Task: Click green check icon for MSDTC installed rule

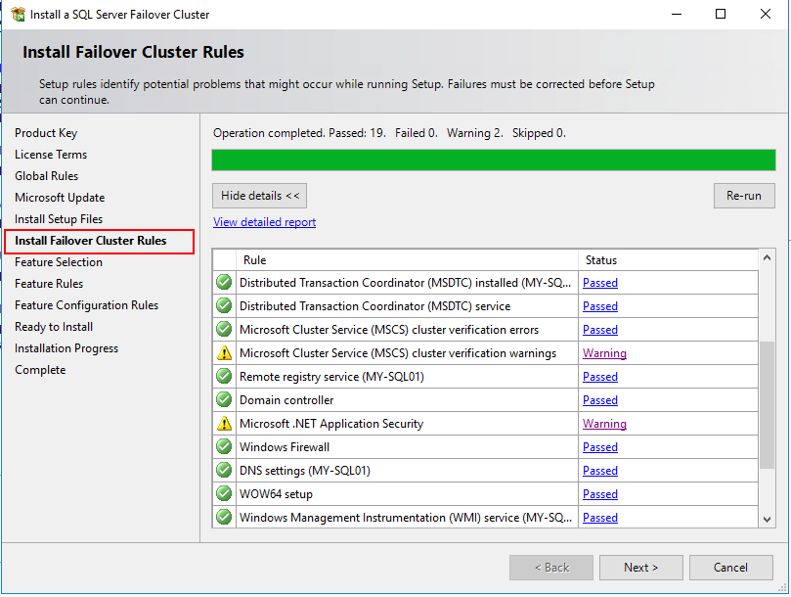Action: [x=224, y=282]
